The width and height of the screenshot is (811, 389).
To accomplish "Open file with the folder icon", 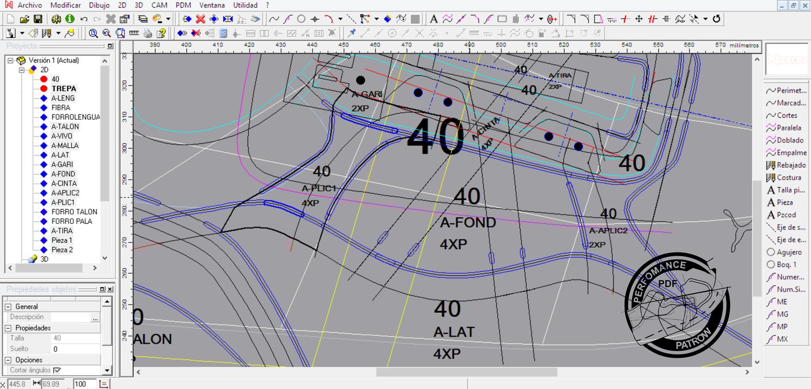I will pyautogui.click(x=24, y=19).
